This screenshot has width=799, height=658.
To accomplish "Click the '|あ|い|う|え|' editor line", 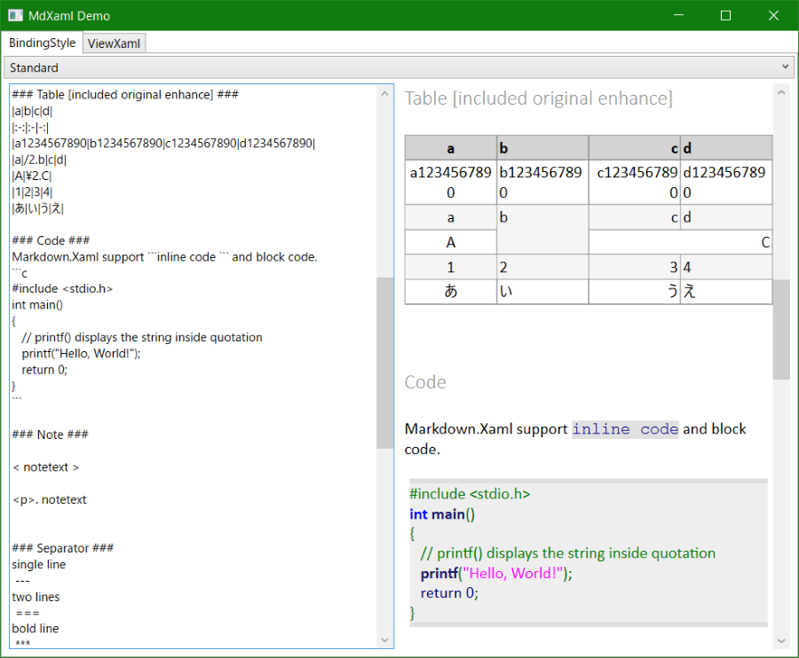I will click(x=37, y=208).
